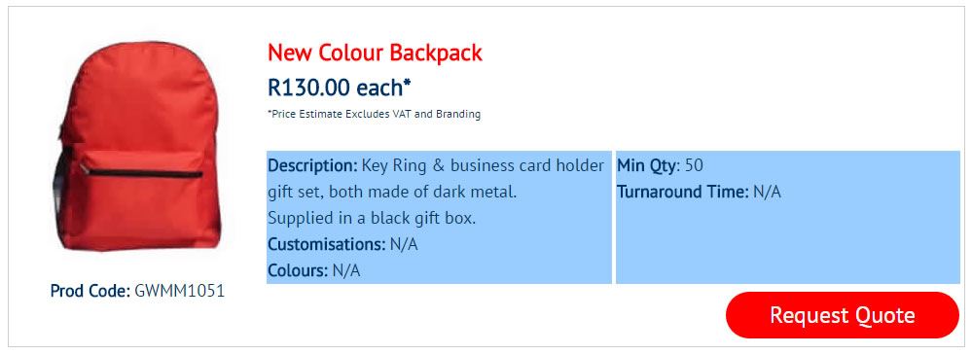Click the backpack front pocket zipper in image

point(141,172)
